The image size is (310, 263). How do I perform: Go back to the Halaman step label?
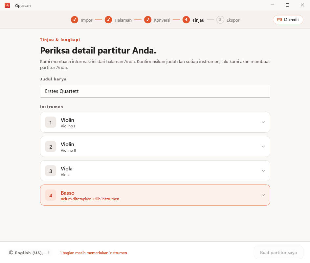pos(123,20)
